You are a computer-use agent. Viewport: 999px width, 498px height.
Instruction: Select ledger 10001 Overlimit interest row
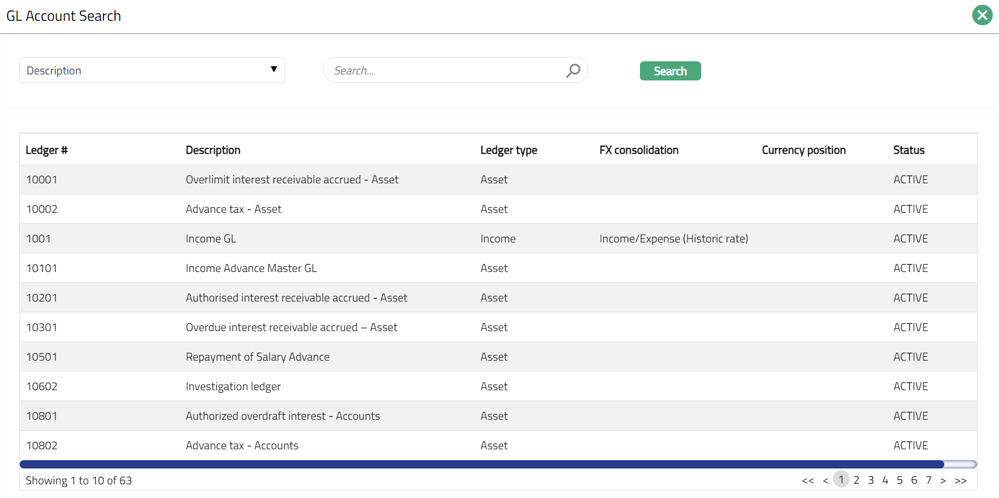pyautogui.click(x=292, y=179)
